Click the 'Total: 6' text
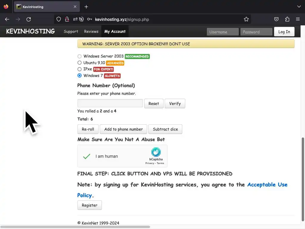The image size is (305, 229). (x=85, y=119)
